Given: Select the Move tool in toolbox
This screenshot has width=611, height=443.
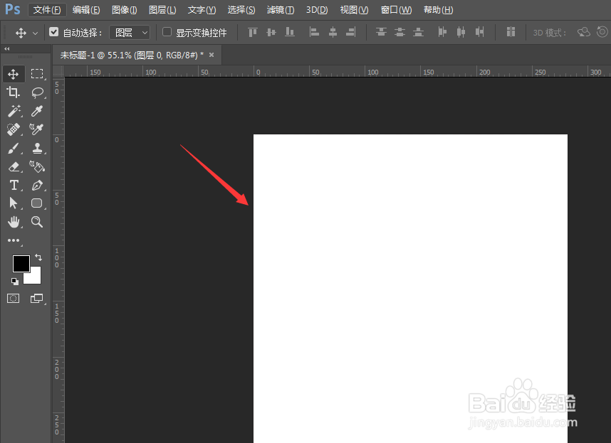Looking at the screenshot, I should (14, 74).
